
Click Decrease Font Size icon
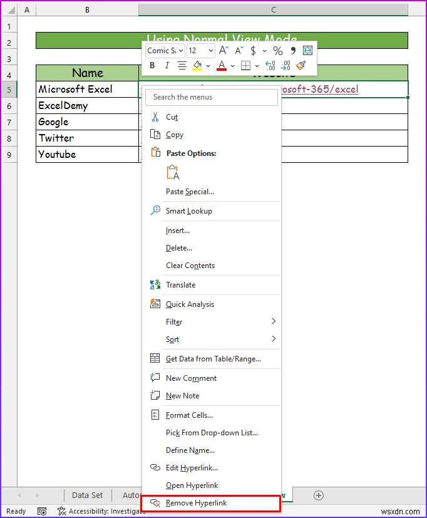(x=239, y=50)
